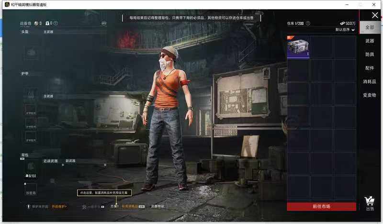Click the help icon beside 战备值 counters
Screen dimensions: 383x224
click(x=56, y=23)
